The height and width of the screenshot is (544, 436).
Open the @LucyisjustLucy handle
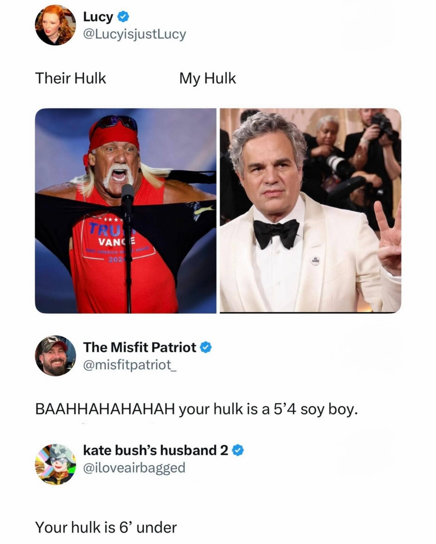click(134, 34)
